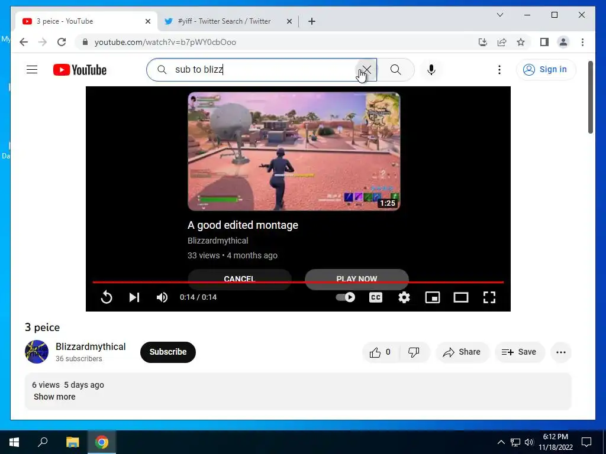Replay the video
This screenshot has width=606, height=454.
point(107,297)
